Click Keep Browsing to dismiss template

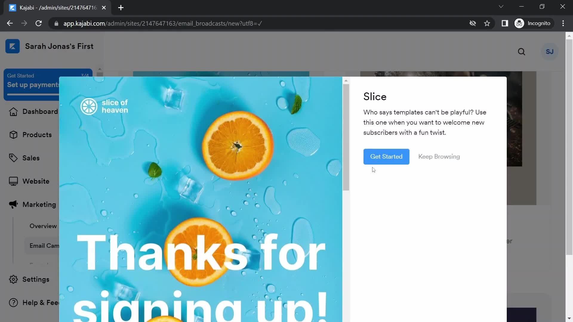pos(439,157)
